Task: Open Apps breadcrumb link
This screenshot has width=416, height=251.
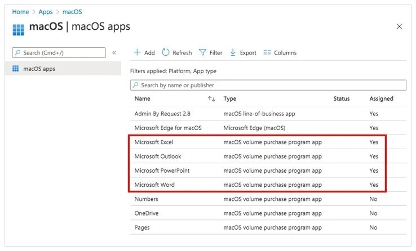Action: (46, 12)
